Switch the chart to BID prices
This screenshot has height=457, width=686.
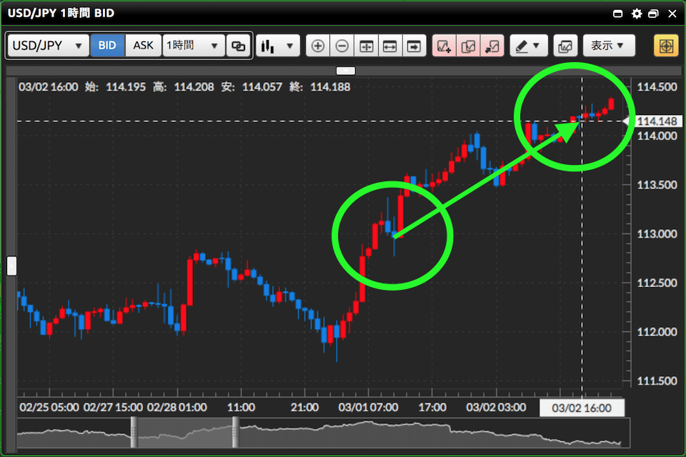(x=107, y=46)
